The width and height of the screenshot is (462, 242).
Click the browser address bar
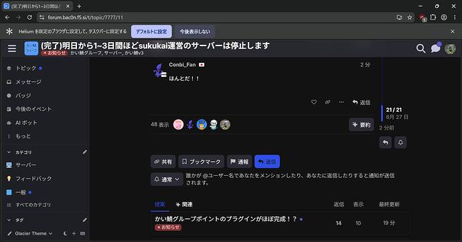click(x=218, y=17)
